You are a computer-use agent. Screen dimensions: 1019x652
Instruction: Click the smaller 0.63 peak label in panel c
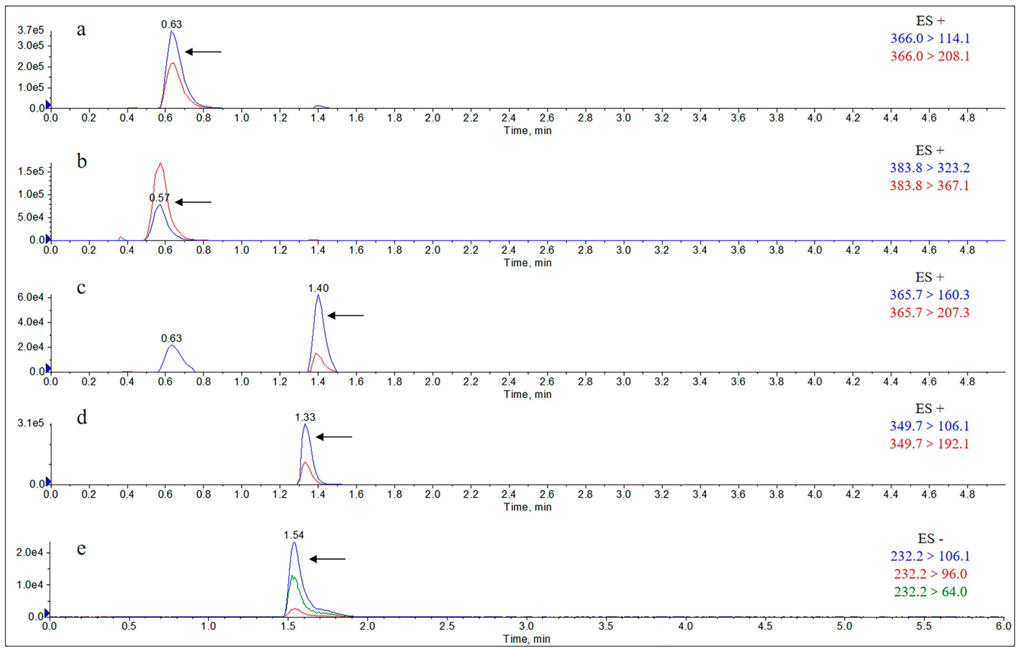coord(171,338)
